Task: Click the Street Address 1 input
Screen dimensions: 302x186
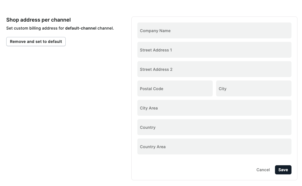Action: [x=214, y=50]
